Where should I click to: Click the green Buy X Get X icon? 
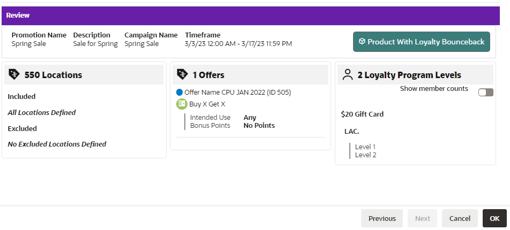click(182, 104)
